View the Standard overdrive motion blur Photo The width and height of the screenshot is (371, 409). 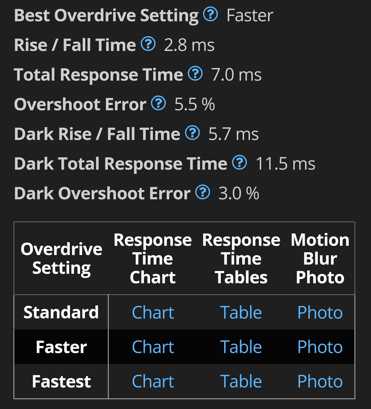pyautogui.click(x=320, y=312)
